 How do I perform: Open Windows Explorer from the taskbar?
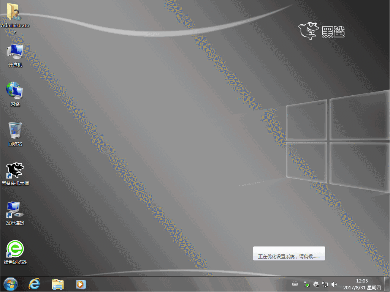click(58, 284)
